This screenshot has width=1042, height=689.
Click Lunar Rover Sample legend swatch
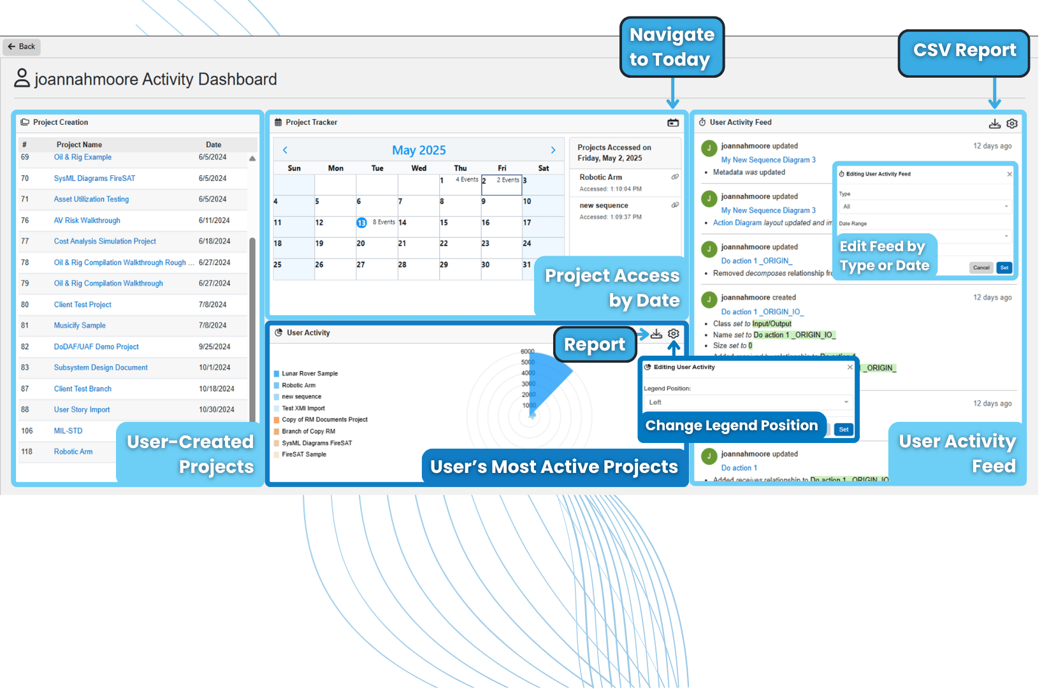coord(277,374)
